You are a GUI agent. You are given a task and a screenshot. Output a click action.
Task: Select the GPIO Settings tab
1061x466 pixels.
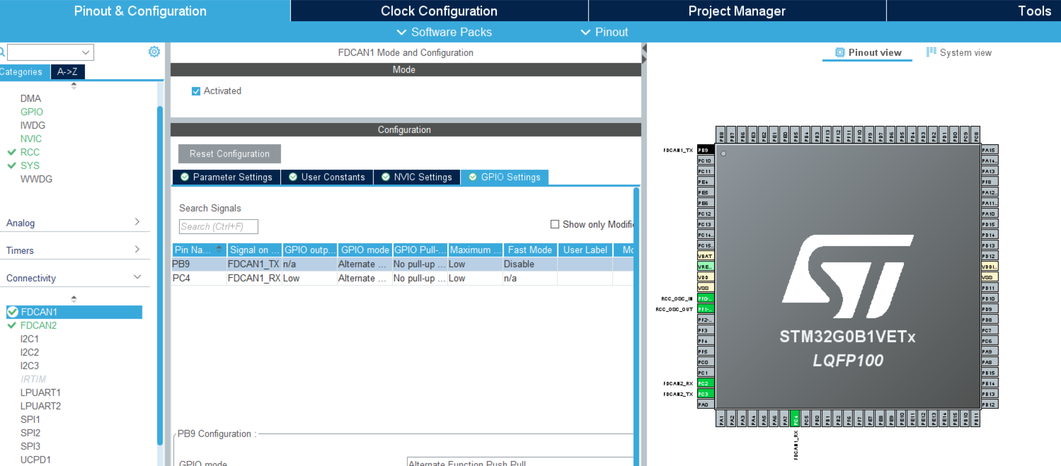pos(504,177)
